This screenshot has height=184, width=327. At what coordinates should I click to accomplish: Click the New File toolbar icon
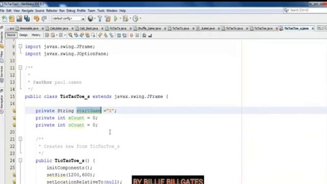[5, 19]
